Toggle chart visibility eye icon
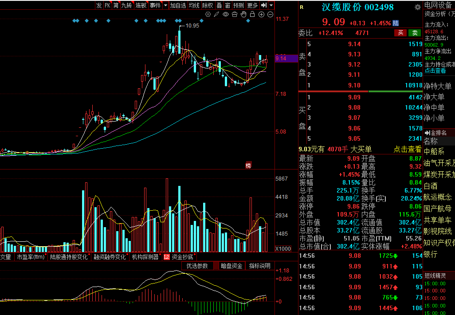 coord(225,14)
